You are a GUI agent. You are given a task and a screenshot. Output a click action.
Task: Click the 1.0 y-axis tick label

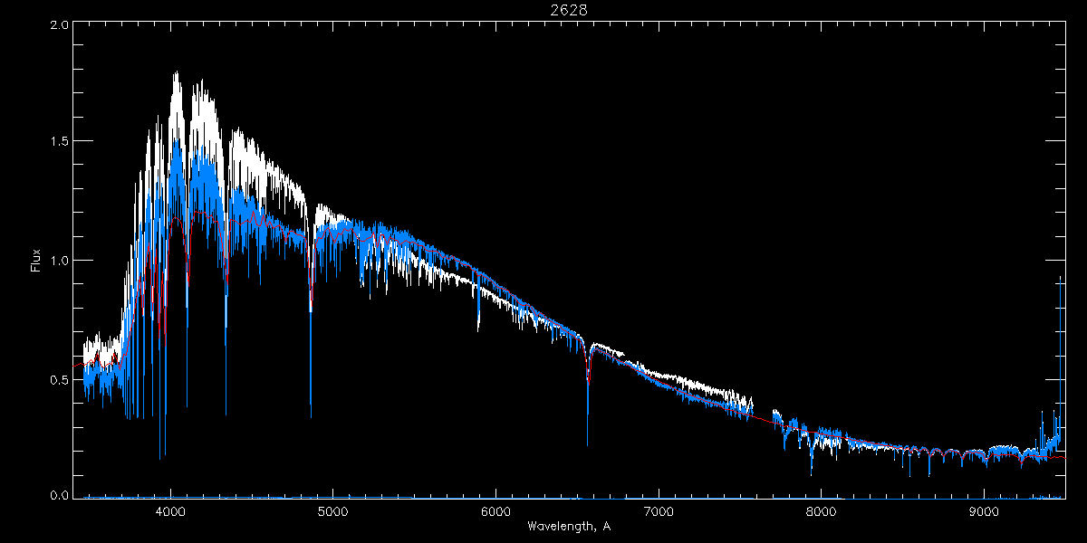point(56,261)
